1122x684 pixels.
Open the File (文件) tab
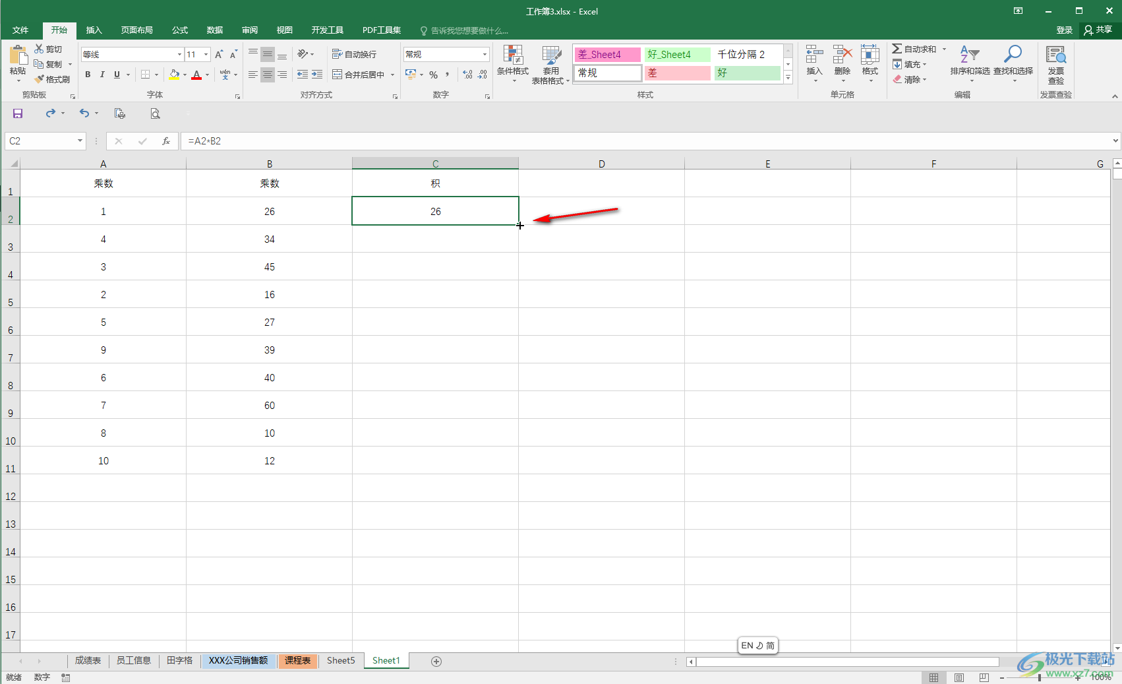tap(20, 30)
